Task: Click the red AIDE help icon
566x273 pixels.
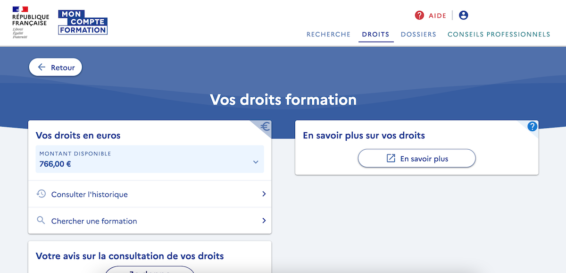Action: tap(419, 16)
